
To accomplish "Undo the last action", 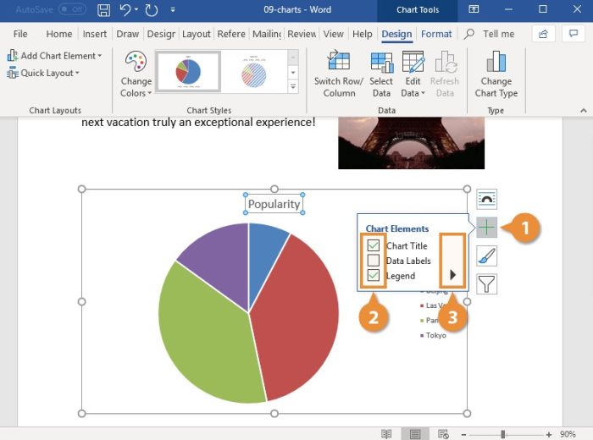I will 125,10.
